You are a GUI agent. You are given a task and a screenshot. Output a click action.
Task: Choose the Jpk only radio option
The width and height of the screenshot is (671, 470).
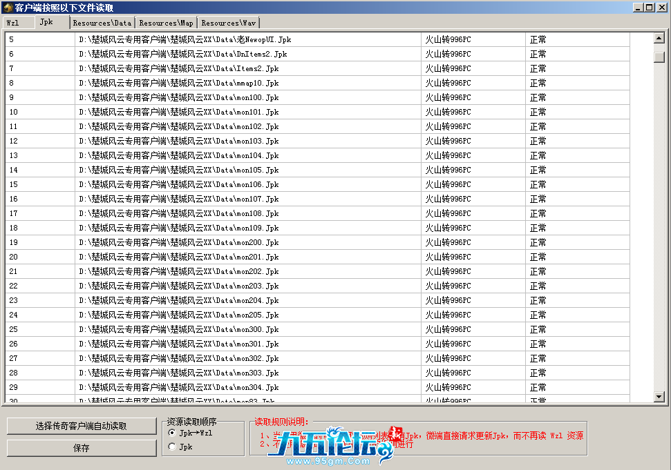tap(172, 447)
